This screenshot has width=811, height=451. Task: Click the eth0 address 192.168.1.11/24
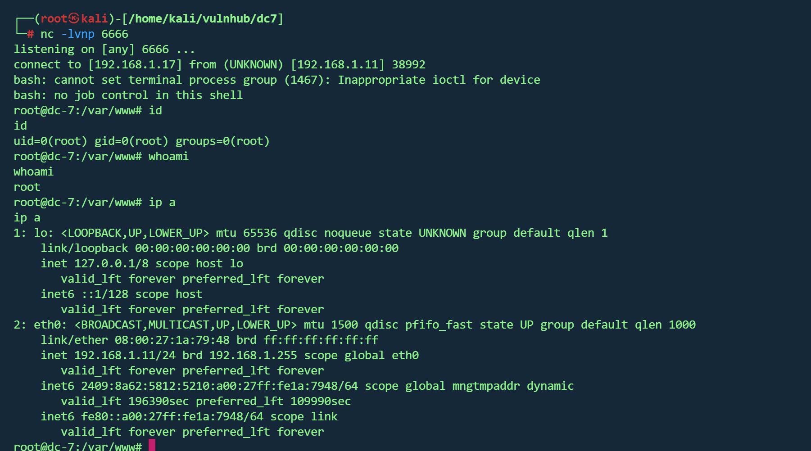[x=125, y=355]
